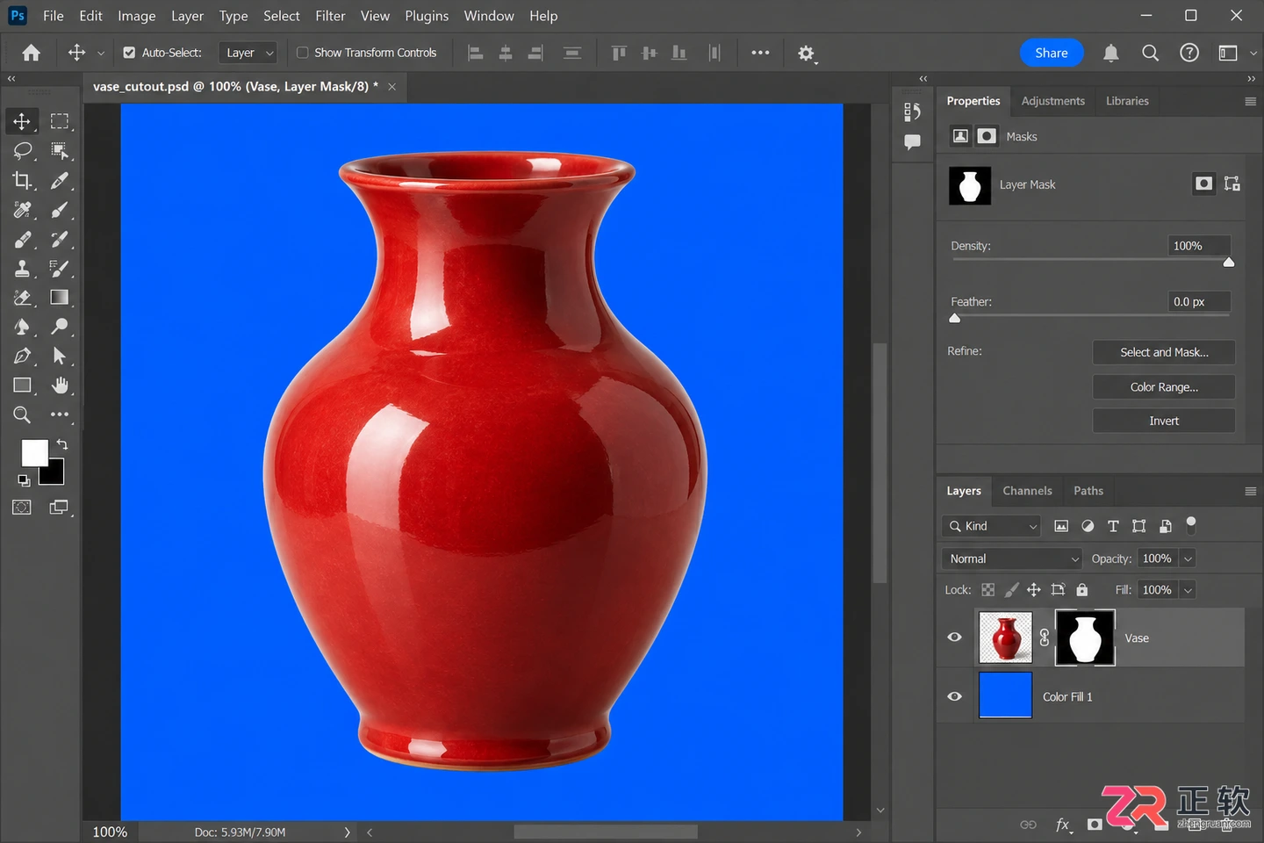
Task: Select the Rectangle shape tool
Action: coord(22,385)
